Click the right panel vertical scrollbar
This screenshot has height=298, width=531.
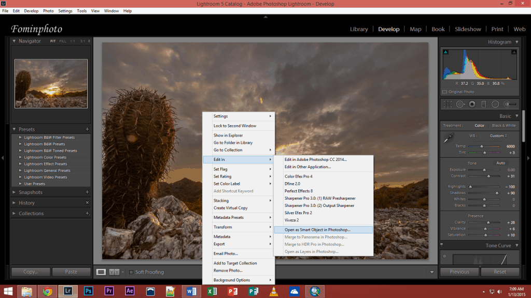click(x=524, y=127)
